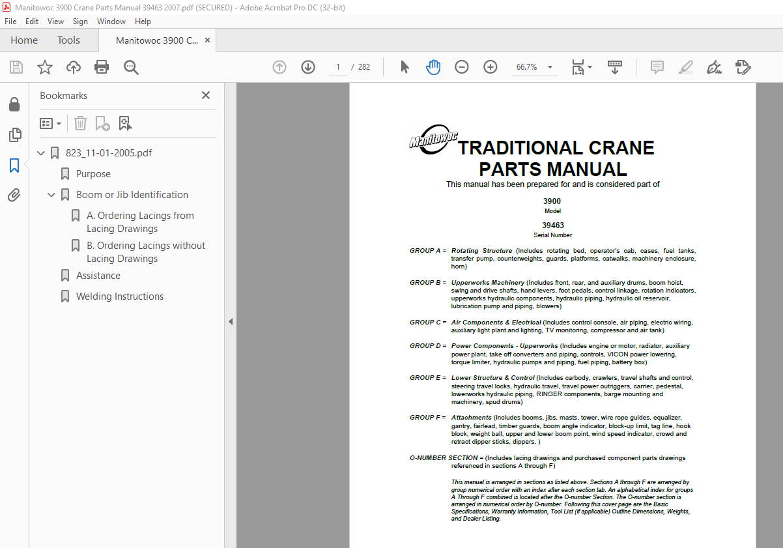Add the star bookmark to favorites
The height and width of the screenshot is (548, 783).
[x=45, y=67]
